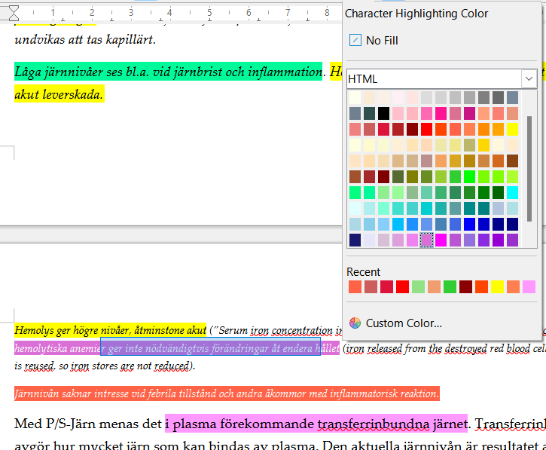Select the currently focused orchid swatch
Viewport: 546px width, 450px height.
click(x=426, y=240)
